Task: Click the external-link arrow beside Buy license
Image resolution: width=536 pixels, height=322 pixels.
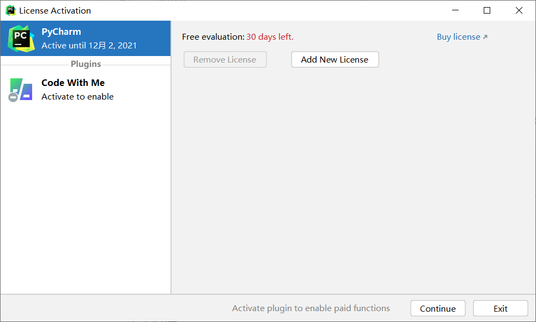Action: (x=485, y=37)
